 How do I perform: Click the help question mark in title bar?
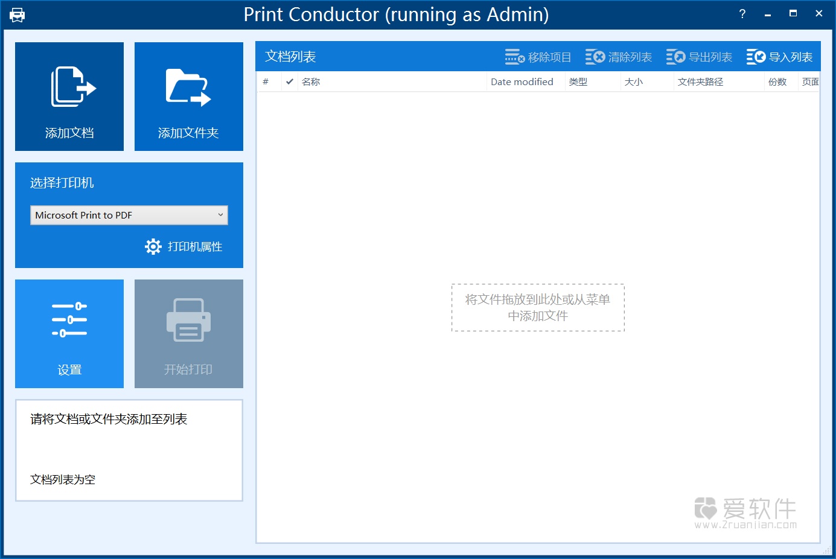pyautogui.click(x=742, y=13)
